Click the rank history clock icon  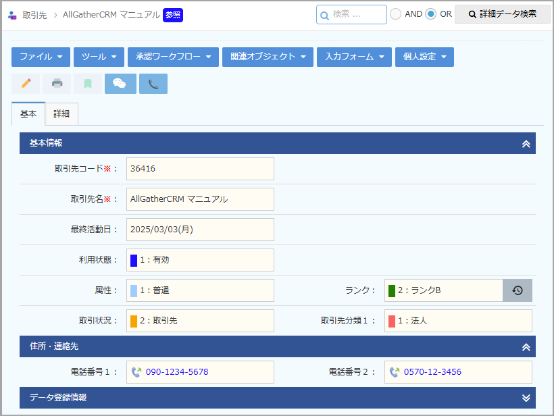pos(518,290)
